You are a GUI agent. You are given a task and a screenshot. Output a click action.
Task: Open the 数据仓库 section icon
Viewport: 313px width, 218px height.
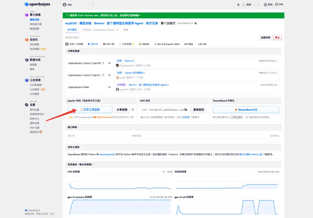click(26, 60)
